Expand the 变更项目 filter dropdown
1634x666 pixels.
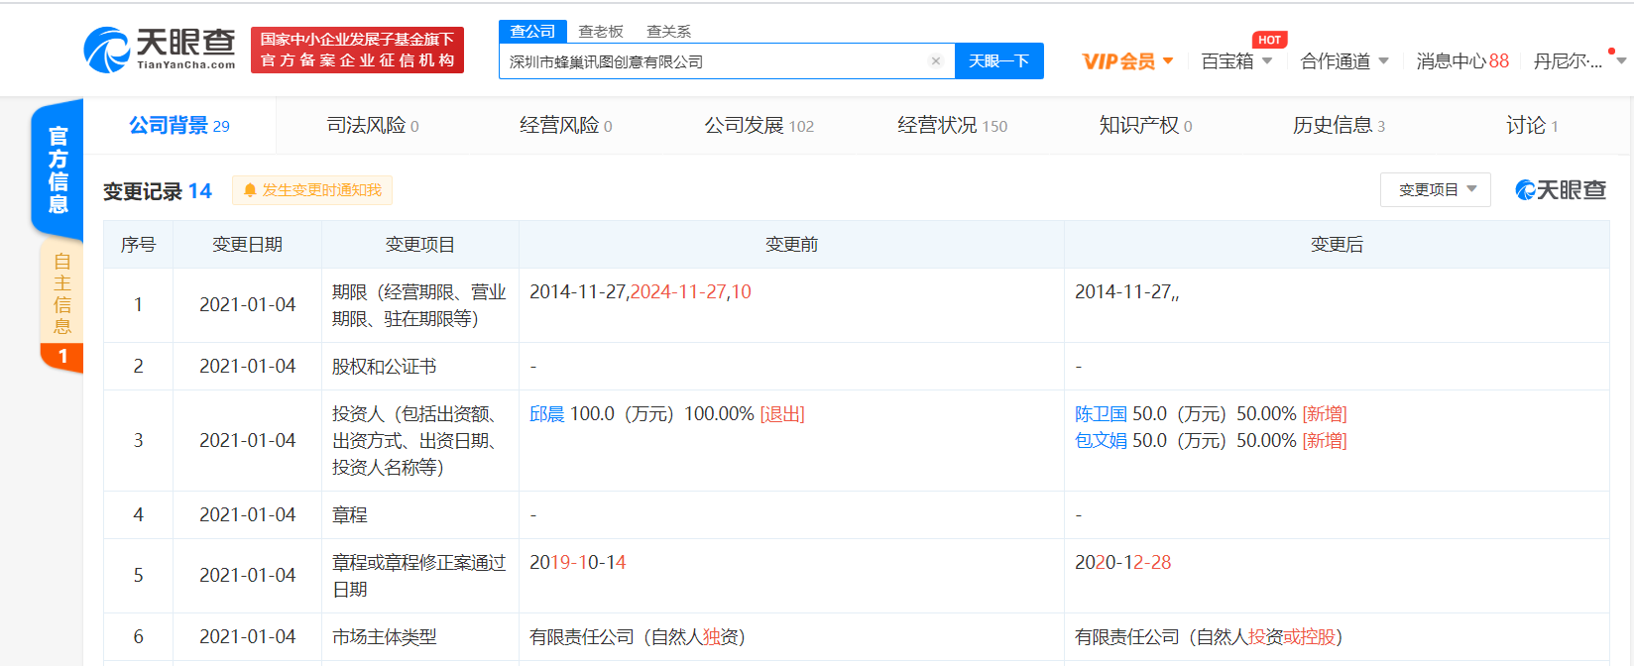pos(1436,190)
